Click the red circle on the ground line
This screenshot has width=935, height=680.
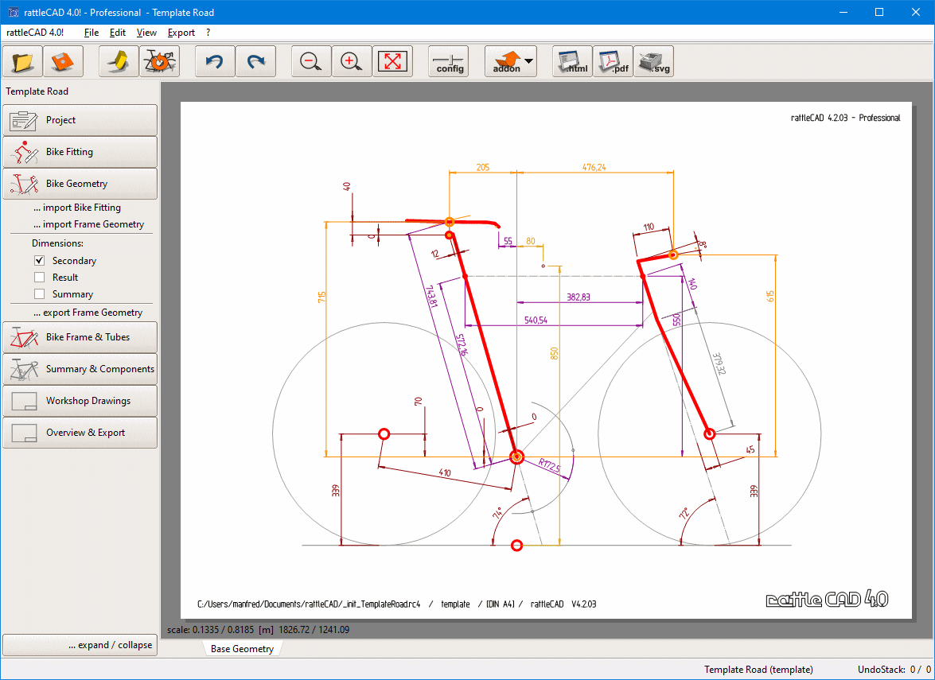click(x=517, y=546)
